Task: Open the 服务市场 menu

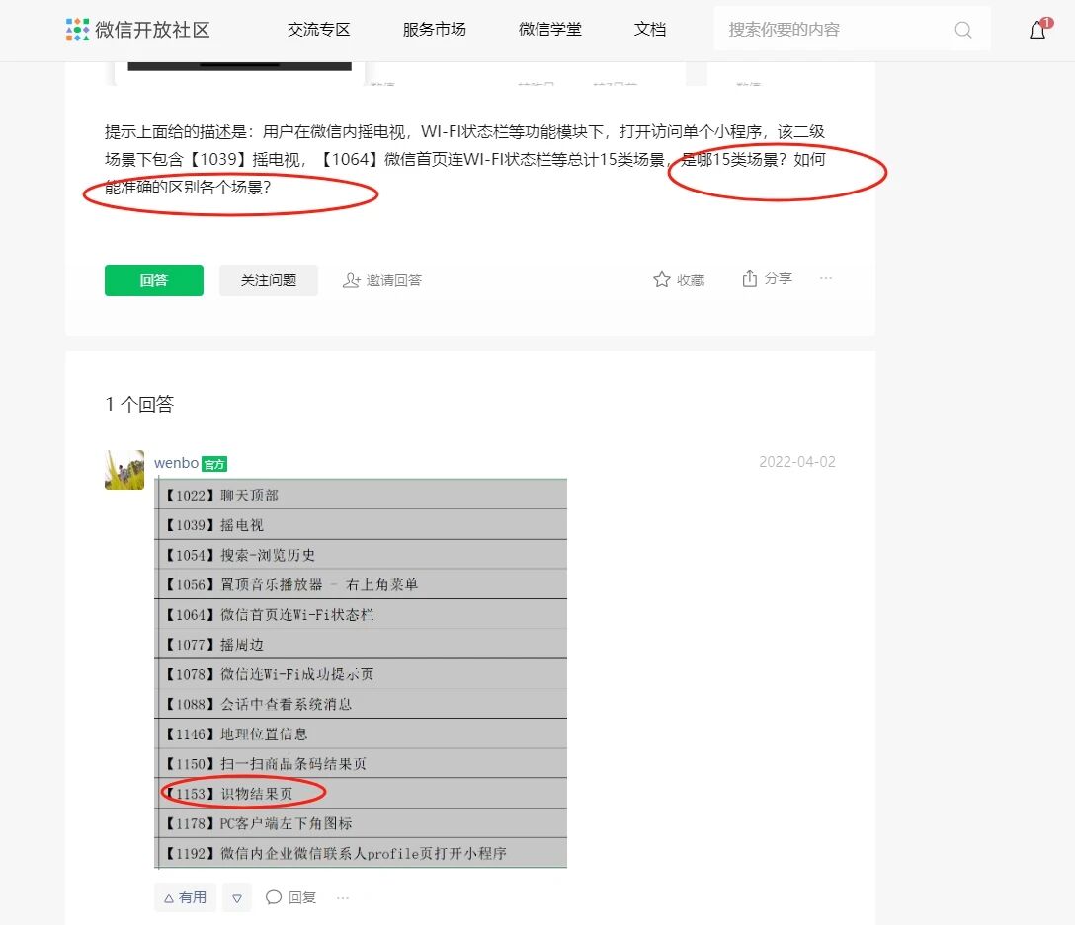Action: tap(434, 30)
